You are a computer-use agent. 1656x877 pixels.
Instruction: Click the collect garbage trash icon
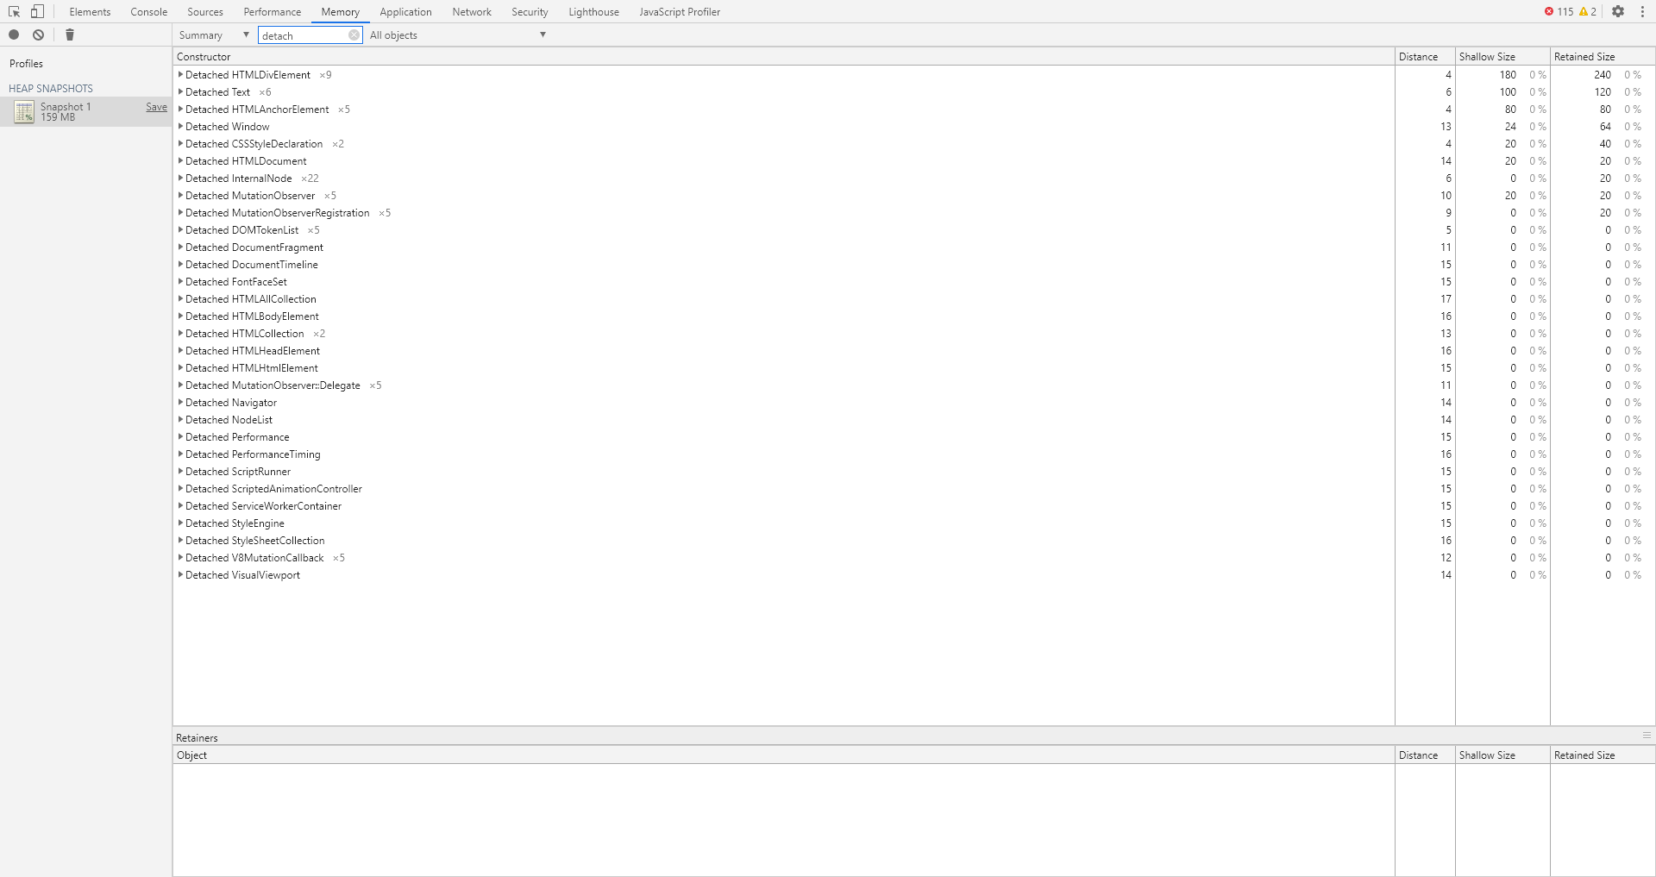click(70, 35)
